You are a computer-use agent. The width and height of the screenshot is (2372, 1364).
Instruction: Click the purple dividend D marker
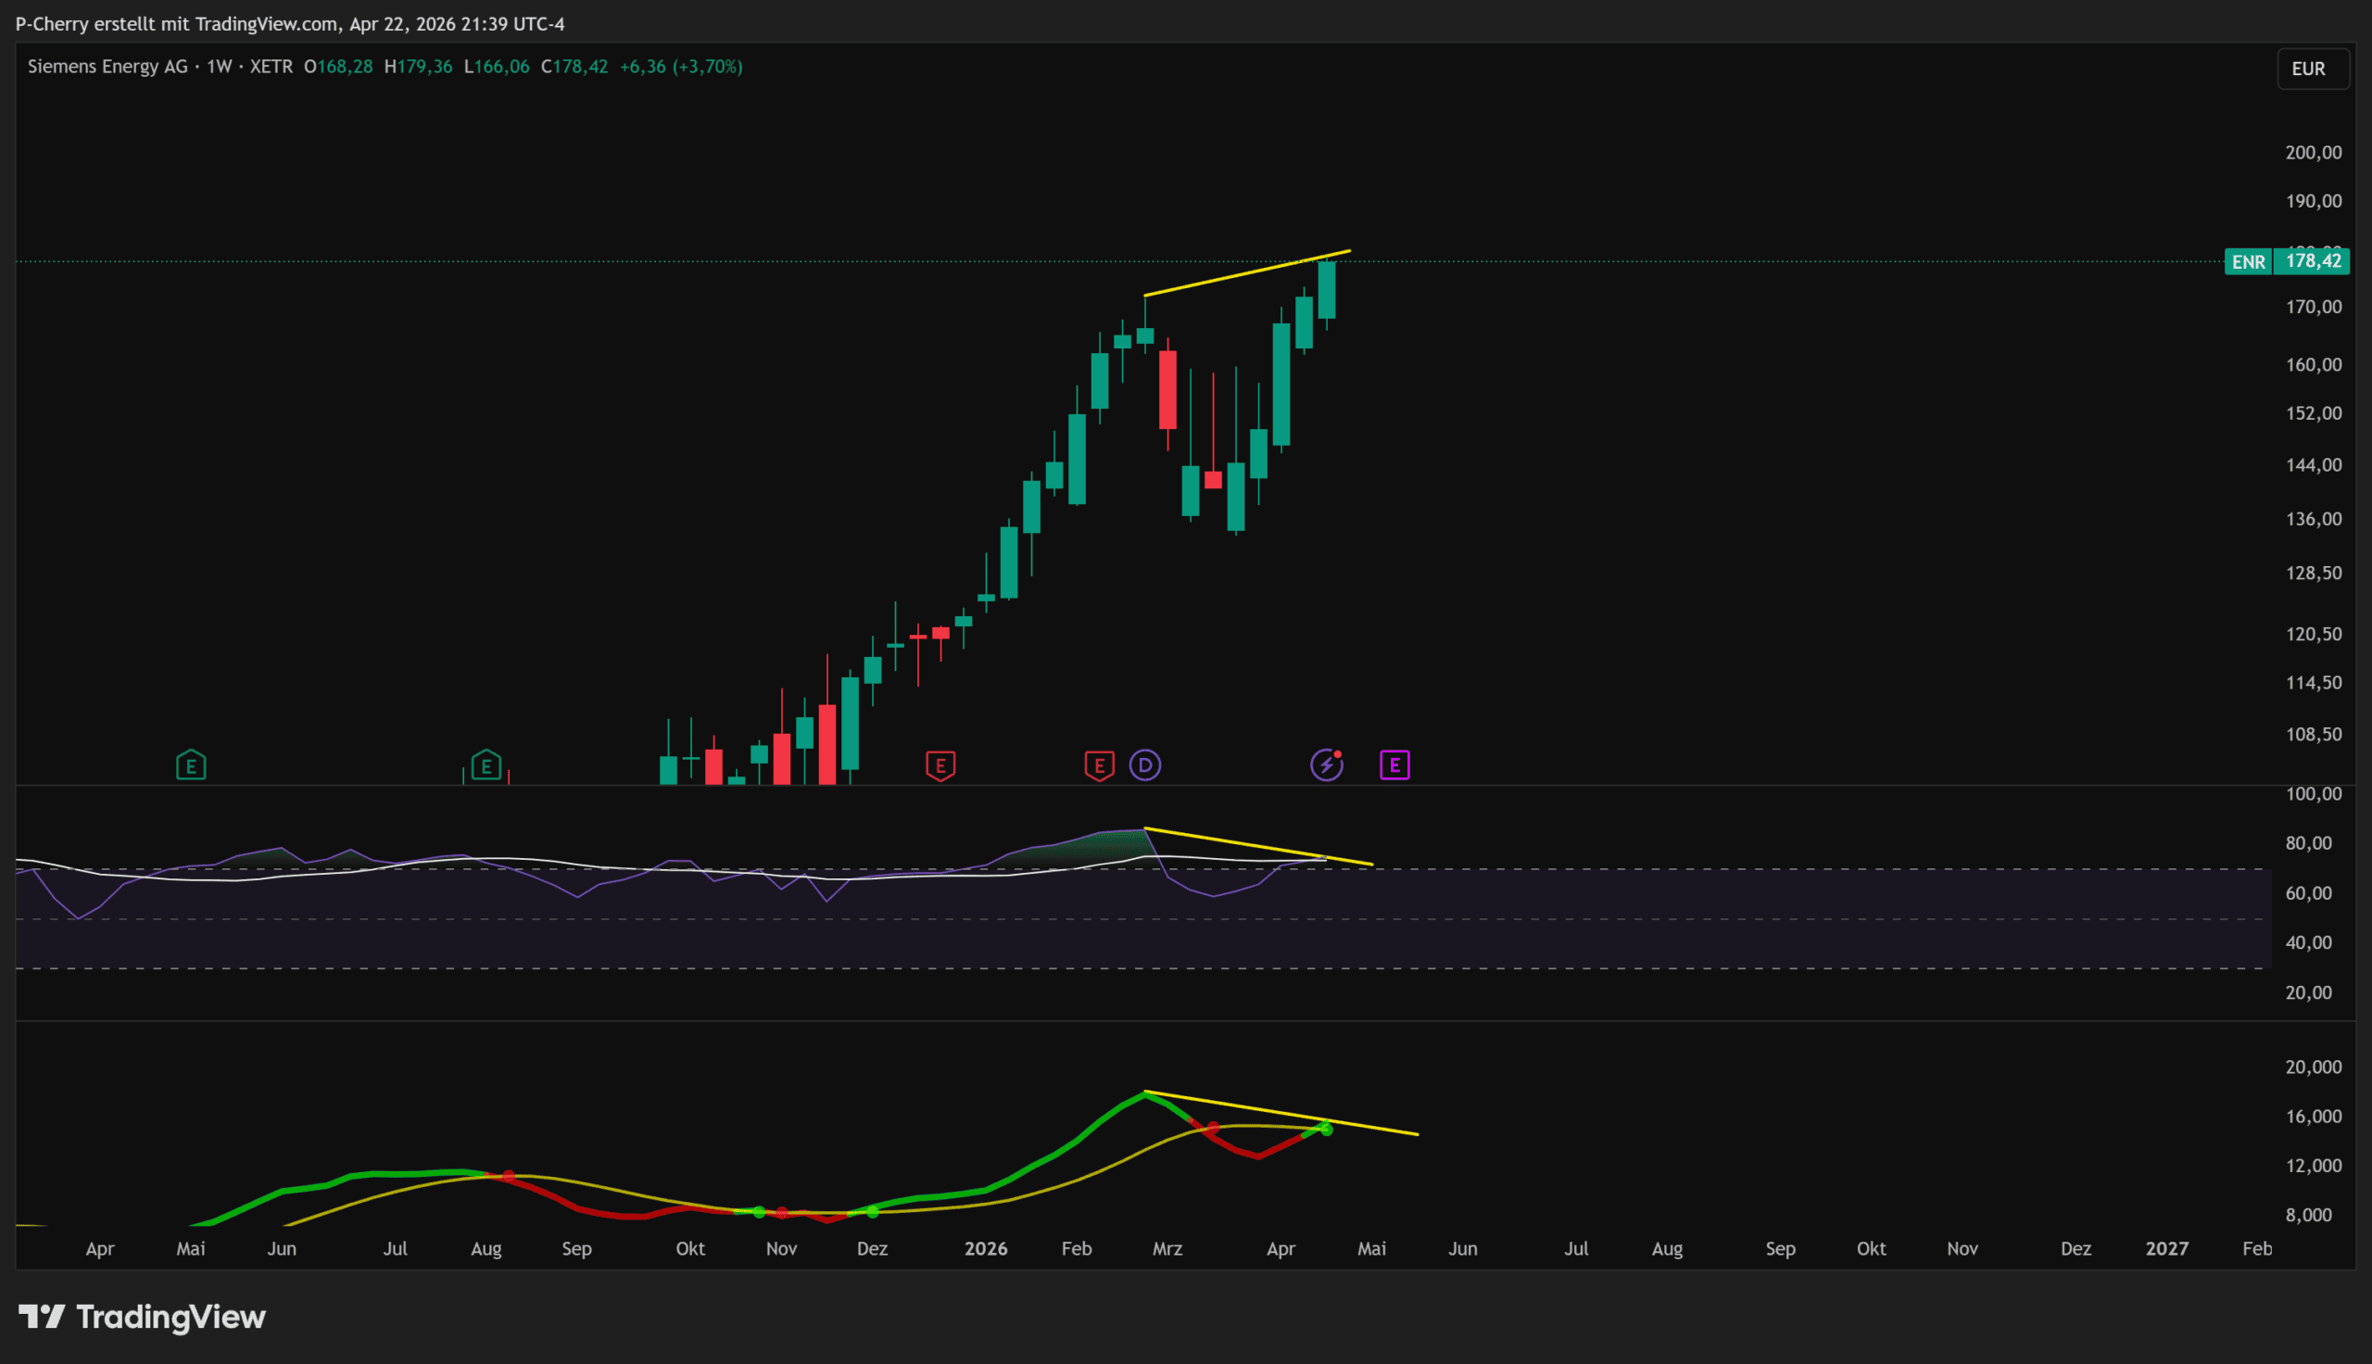click(1144, 765)
